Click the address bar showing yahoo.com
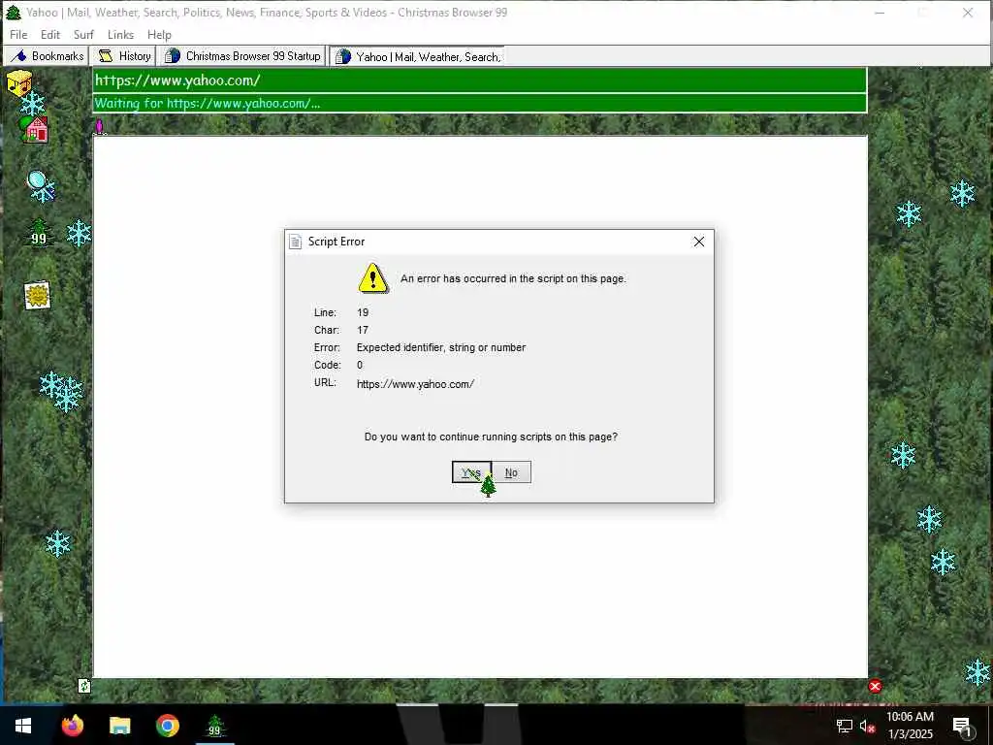The width and height of the screenshot is (993, 745). tap(479, 81)
